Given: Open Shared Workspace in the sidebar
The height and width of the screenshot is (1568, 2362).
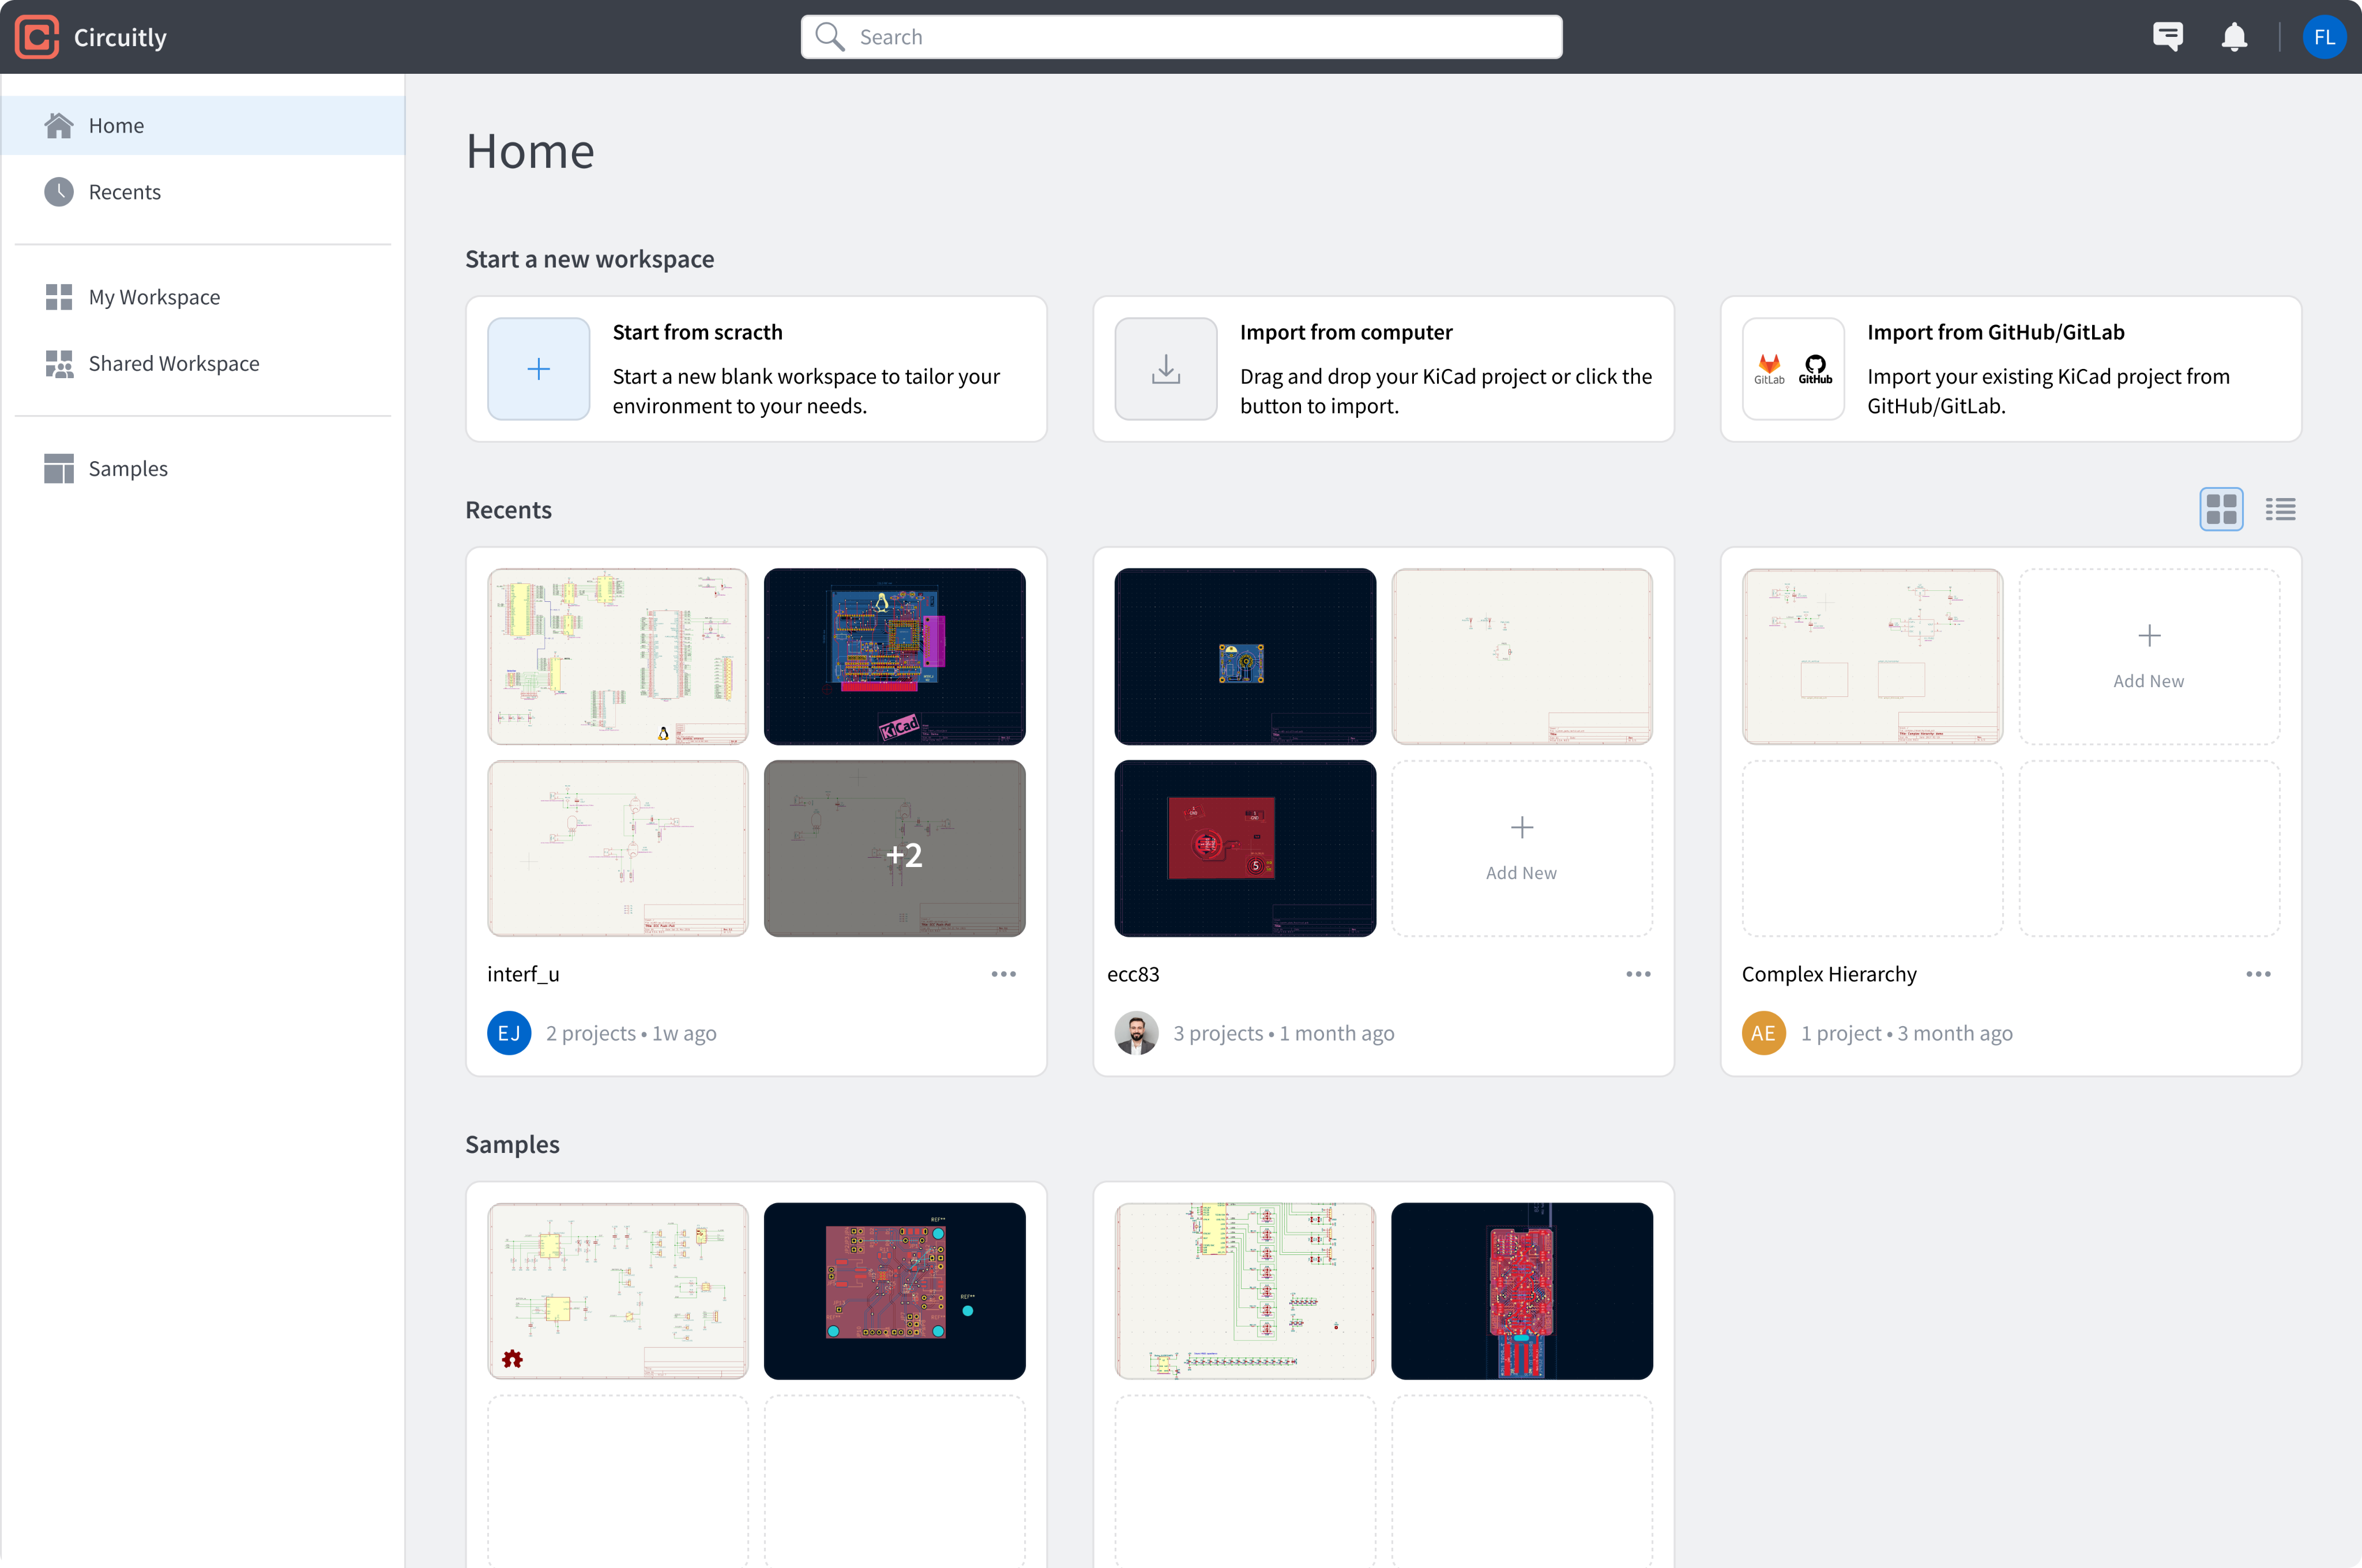Looking at the screenshot, I should point(173,364).
